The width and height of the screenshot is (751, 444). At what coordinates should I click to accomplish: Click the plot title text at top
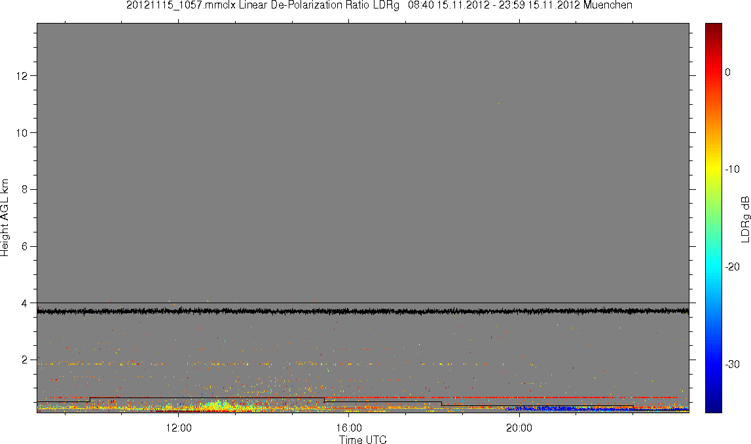click(x=379, y=5)
